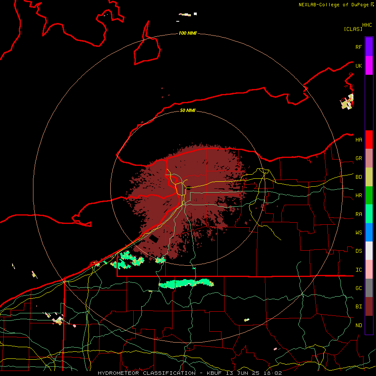Click the [CLAS] legend header
Screen dimensions: 376x376
coord(353,29)
